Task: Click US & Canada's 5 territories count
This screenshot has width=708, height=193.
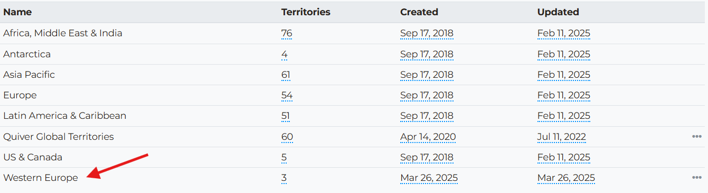Action: pyautogui.click(x=285, y=157)
